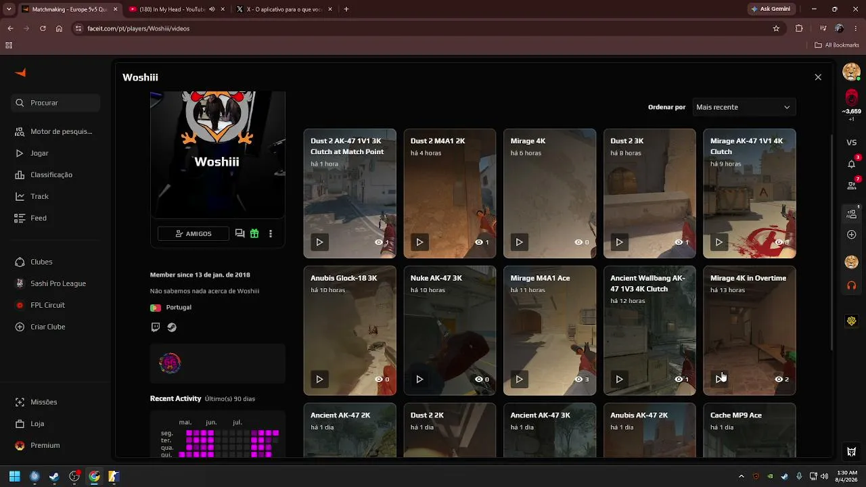This screenshot has height=487, width=866.
Task: Open the Dust 2 2K video card
Action: point(450,430)
